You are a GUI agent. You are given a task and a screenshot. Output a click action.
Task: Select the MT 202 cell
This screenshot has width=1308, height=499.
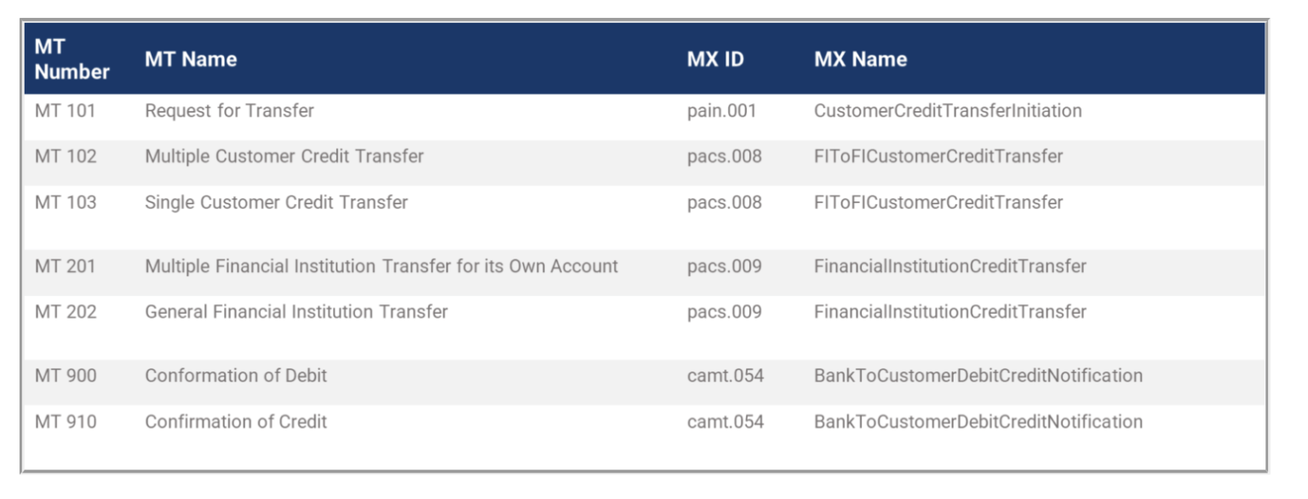click(66, 312)
